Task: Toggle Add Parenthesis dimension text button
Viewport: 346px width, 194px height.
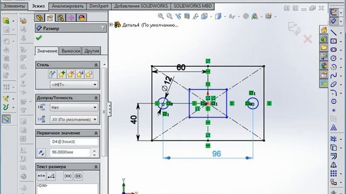Action: [68, 176]
